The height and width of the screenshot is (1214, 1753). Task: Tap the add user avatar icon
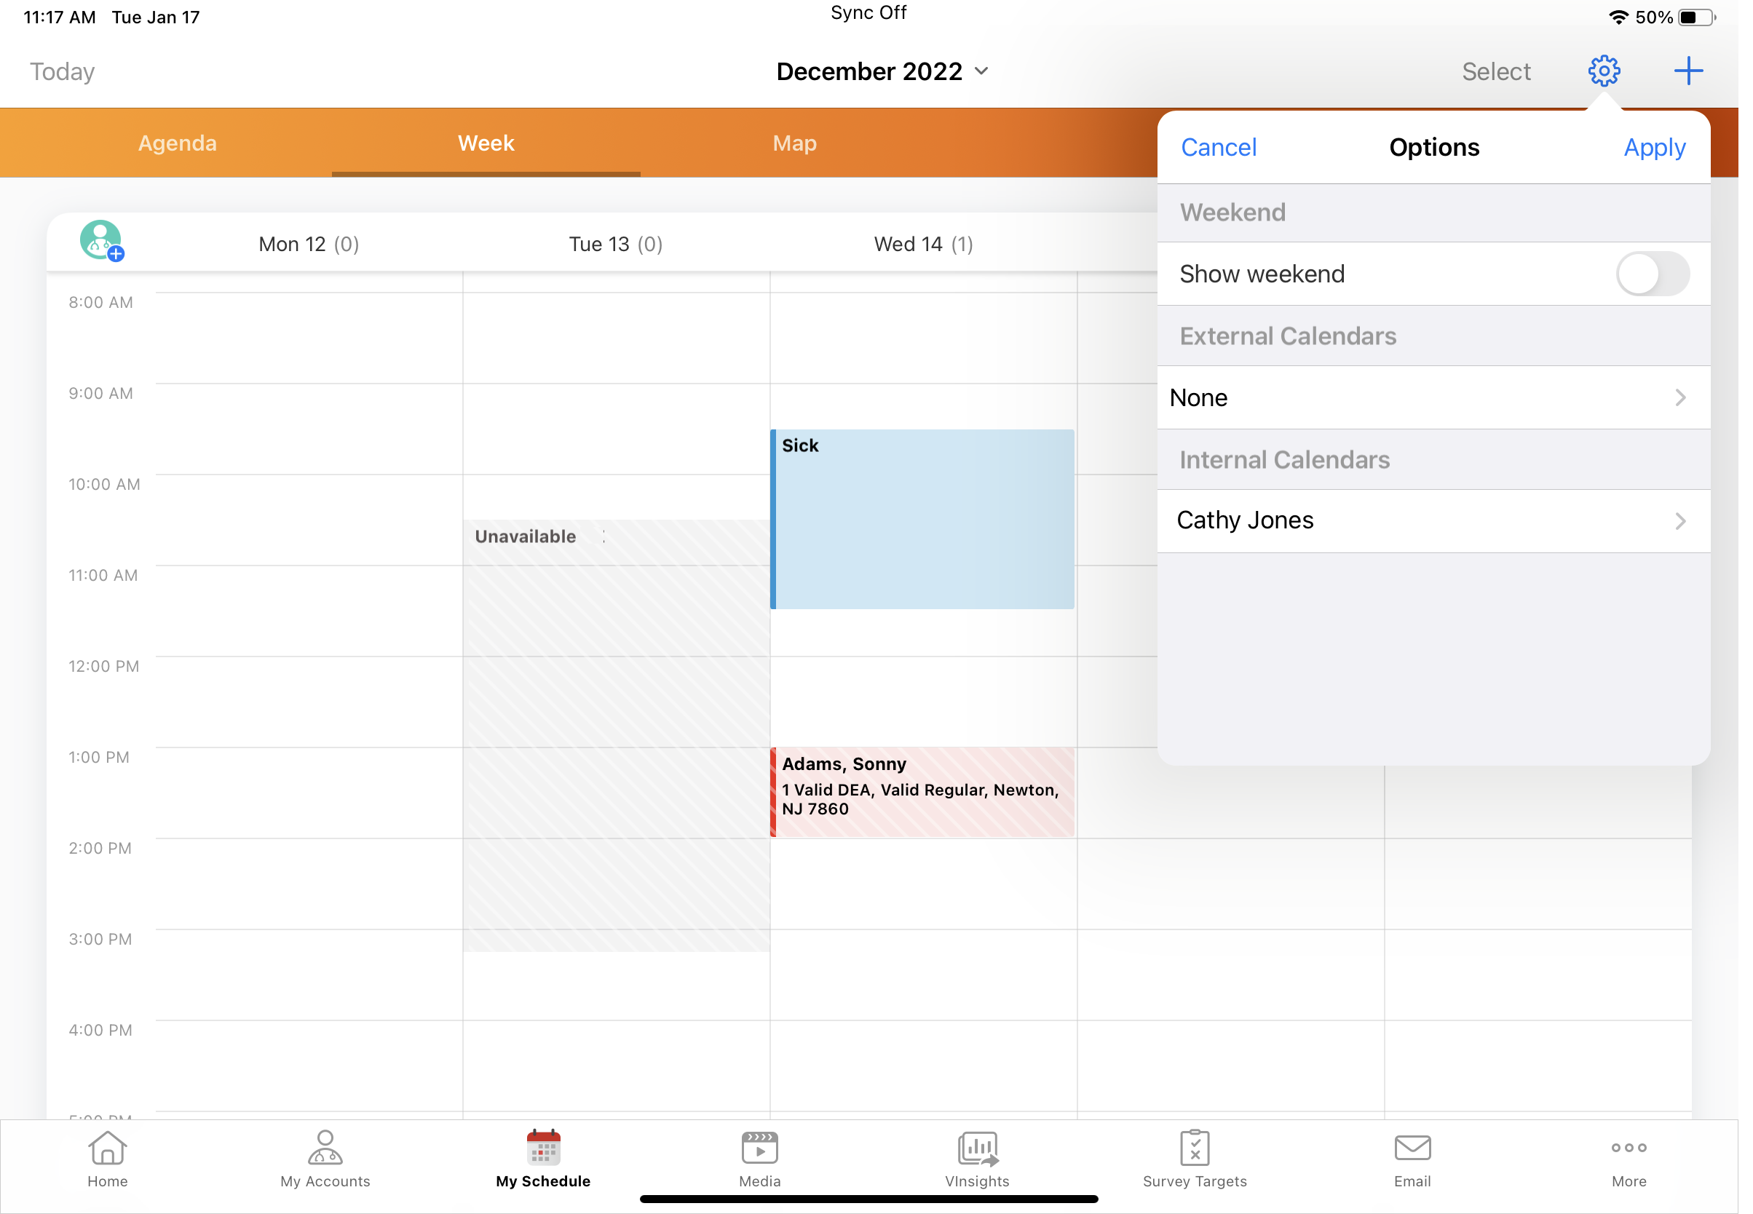point(102,241)
